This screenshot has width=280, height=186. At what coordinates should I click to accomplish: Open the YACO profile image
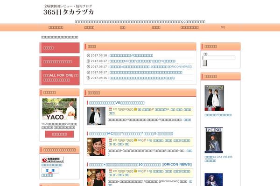point(59,109)
